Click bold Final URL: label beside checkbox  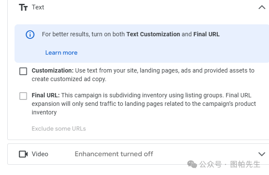(46, 95)
